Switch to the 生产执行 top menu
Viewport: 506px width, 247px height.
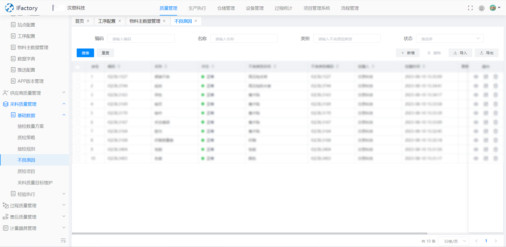pos(197,8)
